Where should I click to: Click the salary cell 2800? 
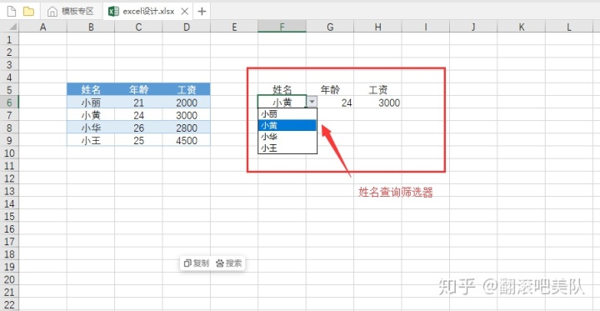[187, 128]
